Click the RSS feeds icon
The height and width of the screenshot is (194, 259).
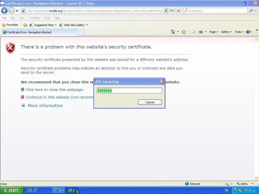pyautogui.click(x=184, y=32)
